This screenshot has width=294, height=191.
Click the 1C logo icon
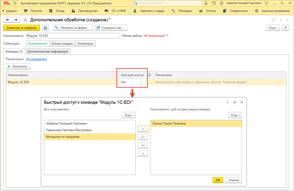click(7, 3)
